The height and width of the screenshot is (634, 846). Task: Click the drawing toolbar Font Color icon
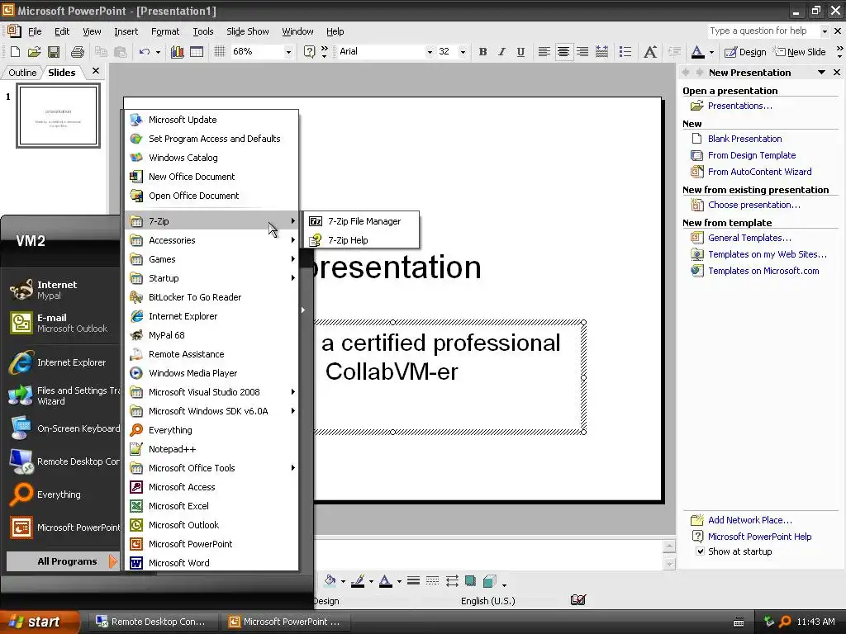tap(385, 581)
